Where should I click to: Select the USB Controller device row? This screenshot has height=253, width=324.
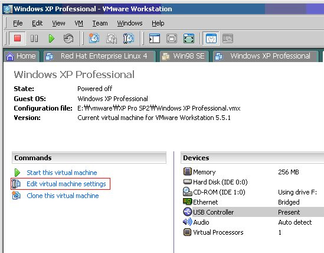(253, 212)
